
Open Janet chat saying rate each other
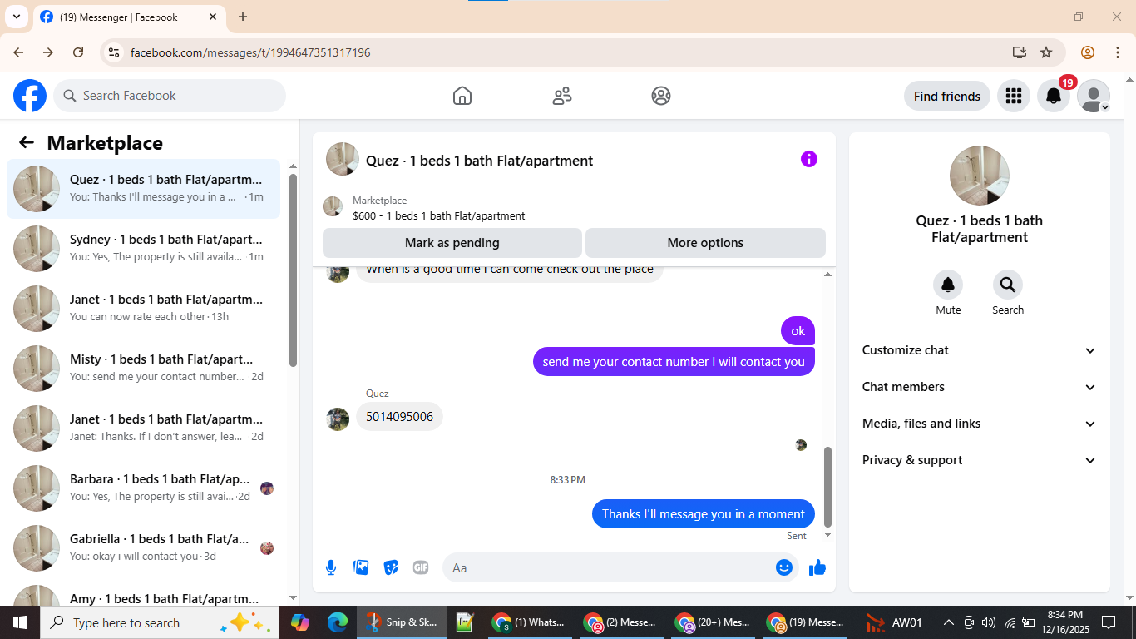pyautogui.click(x=143, y=309)
